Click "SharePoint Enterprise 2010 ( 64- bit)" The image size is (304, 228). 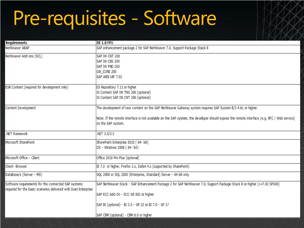tap(123, 142)
